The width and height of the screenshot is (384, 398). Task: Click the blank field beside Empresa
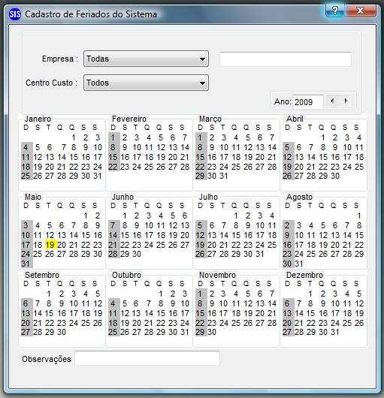(286, 59)
